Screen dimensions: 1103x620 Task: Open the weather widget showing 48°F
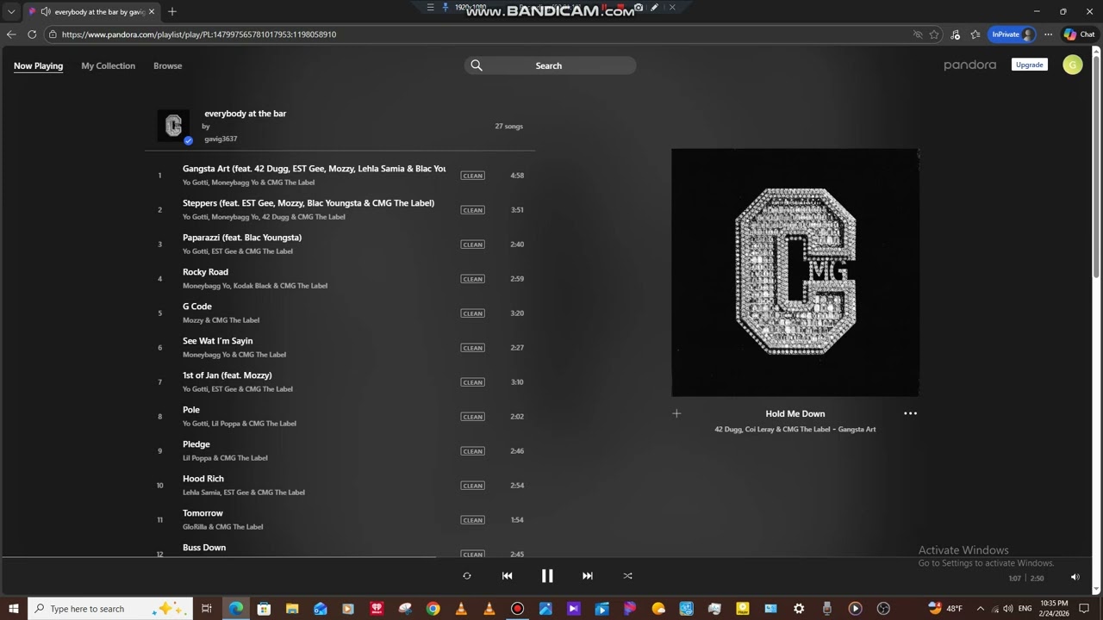click(945, 609)
